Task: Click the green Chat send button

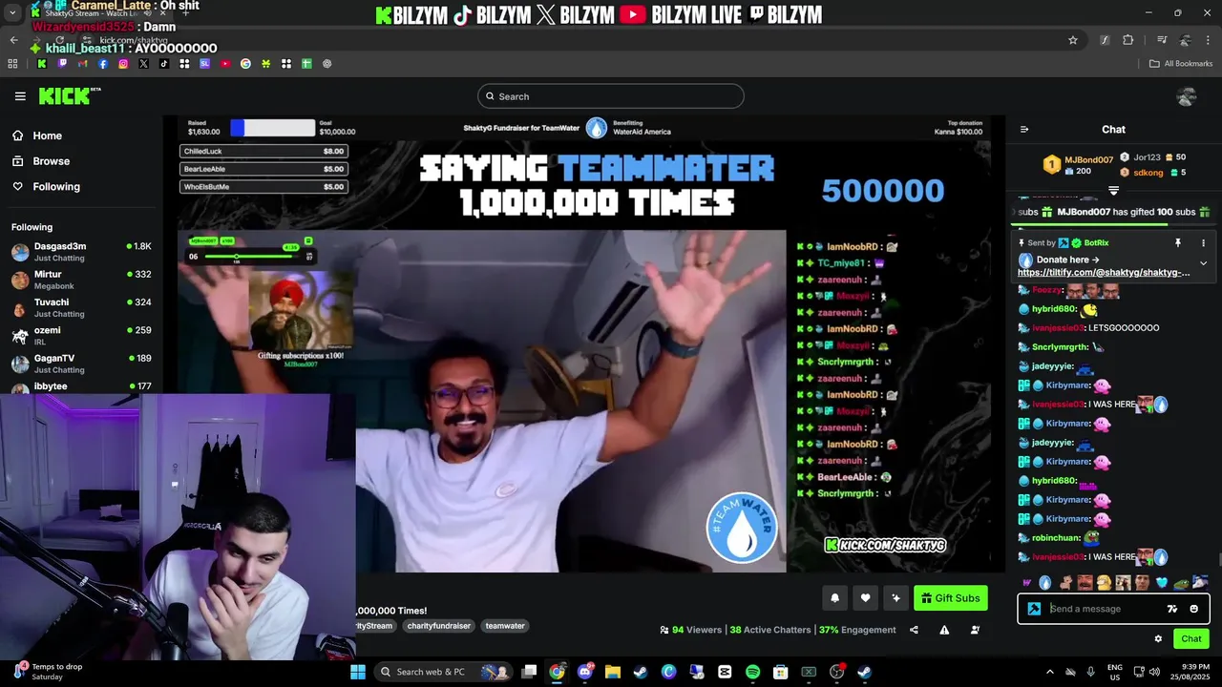Action: point(1191,638)
